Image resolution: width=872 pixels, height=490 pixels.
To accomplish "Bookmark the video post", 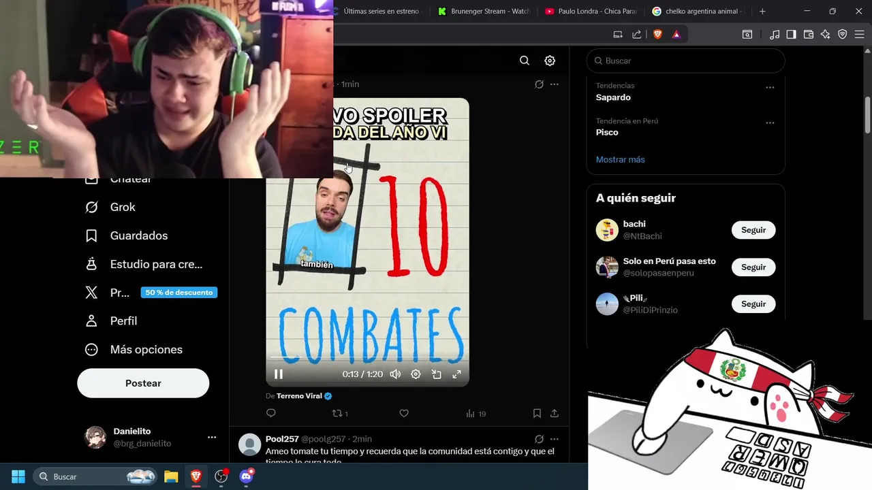I will tap(537, 413).
